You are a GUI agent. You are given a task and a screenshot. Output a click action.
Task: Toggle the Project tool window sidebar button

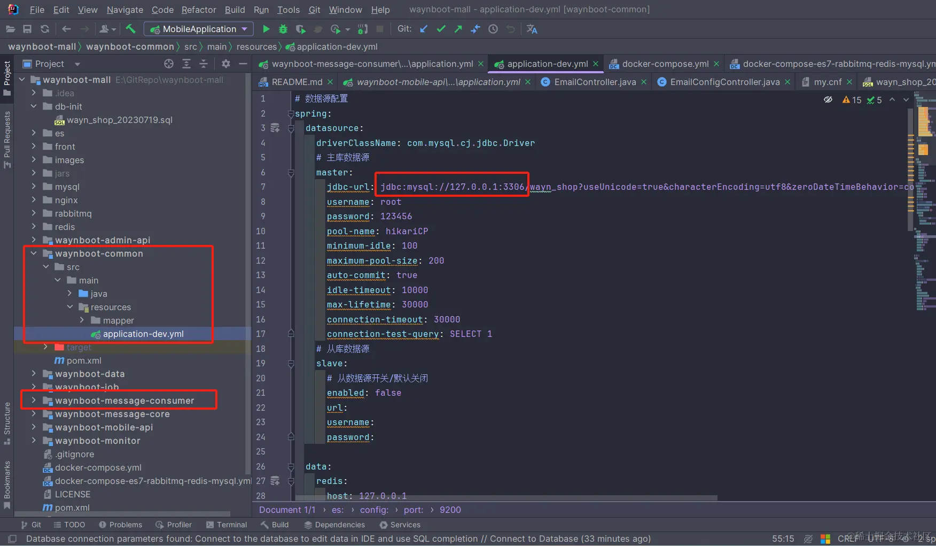point(7,78)
